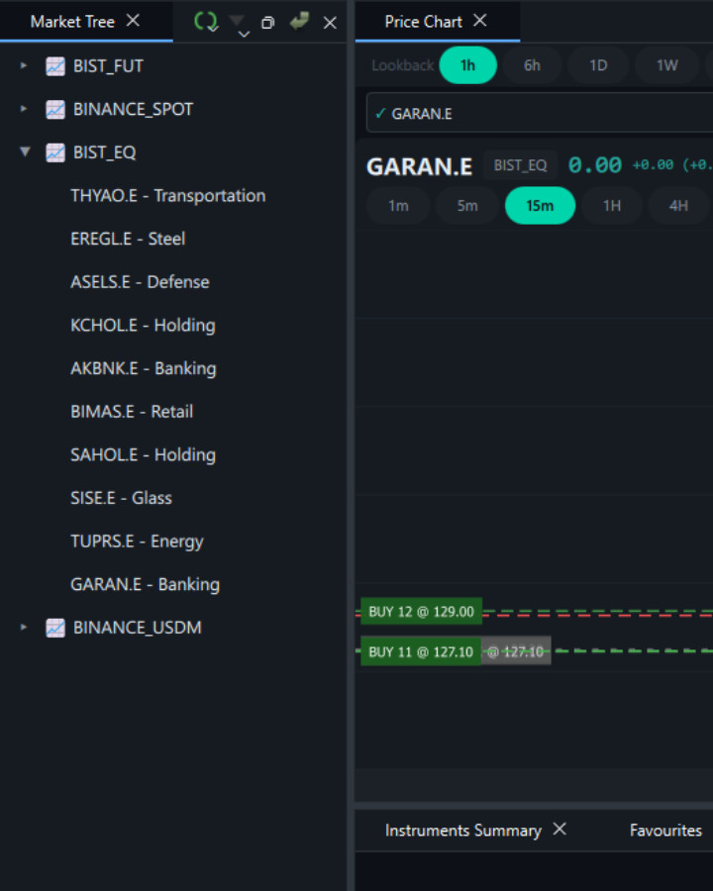Collapse the BIST_EQ tree node
713x891 pixels.
25,151
